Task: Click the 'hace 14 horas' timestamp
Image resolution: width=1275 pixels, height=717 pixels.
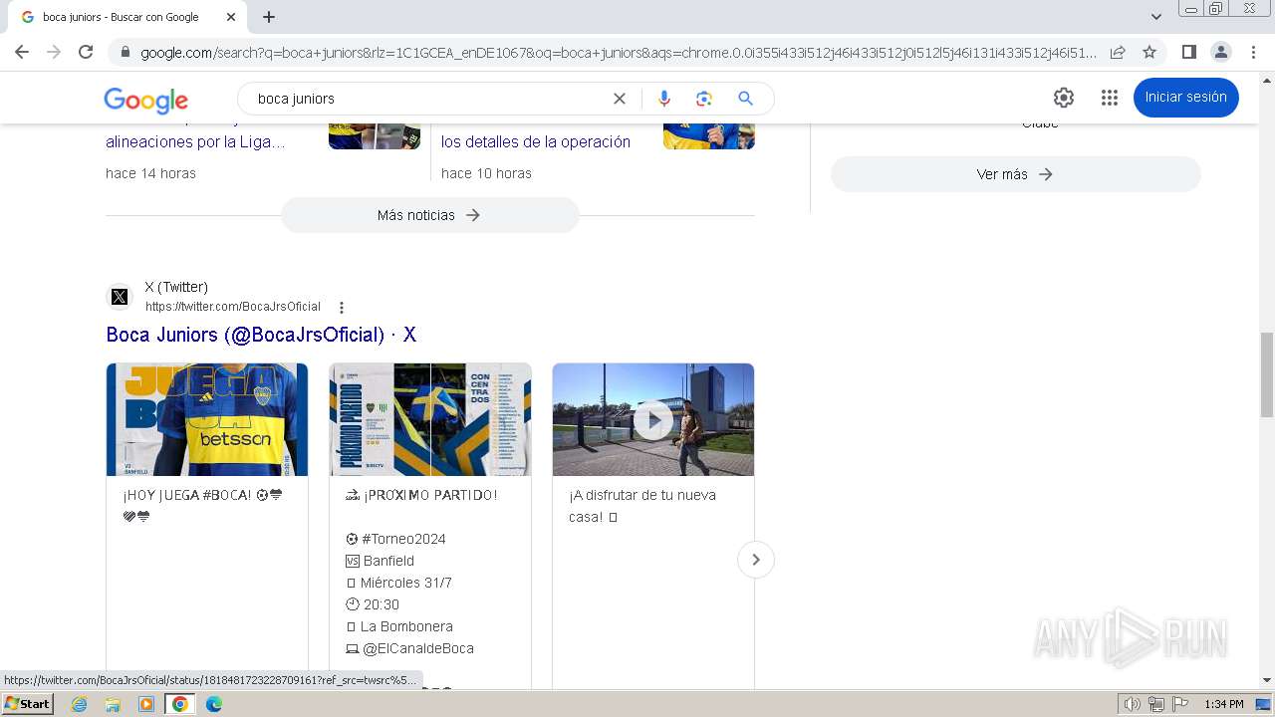Action: [x=150, y=173]
